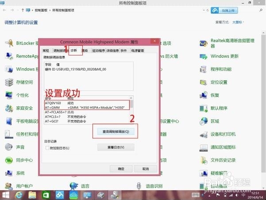Image resolution: width=266 pixels, height=200 pixels.
Task: Open 默认程序 default programs
Action: pyautogui.click(x=214, y=108)
